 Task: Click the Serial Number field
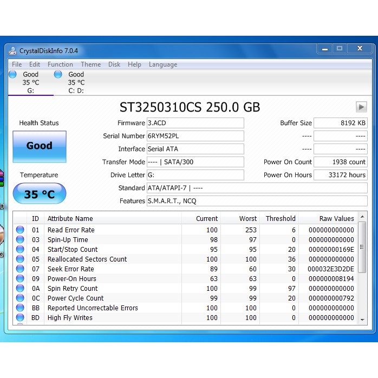tap(195, 136)
